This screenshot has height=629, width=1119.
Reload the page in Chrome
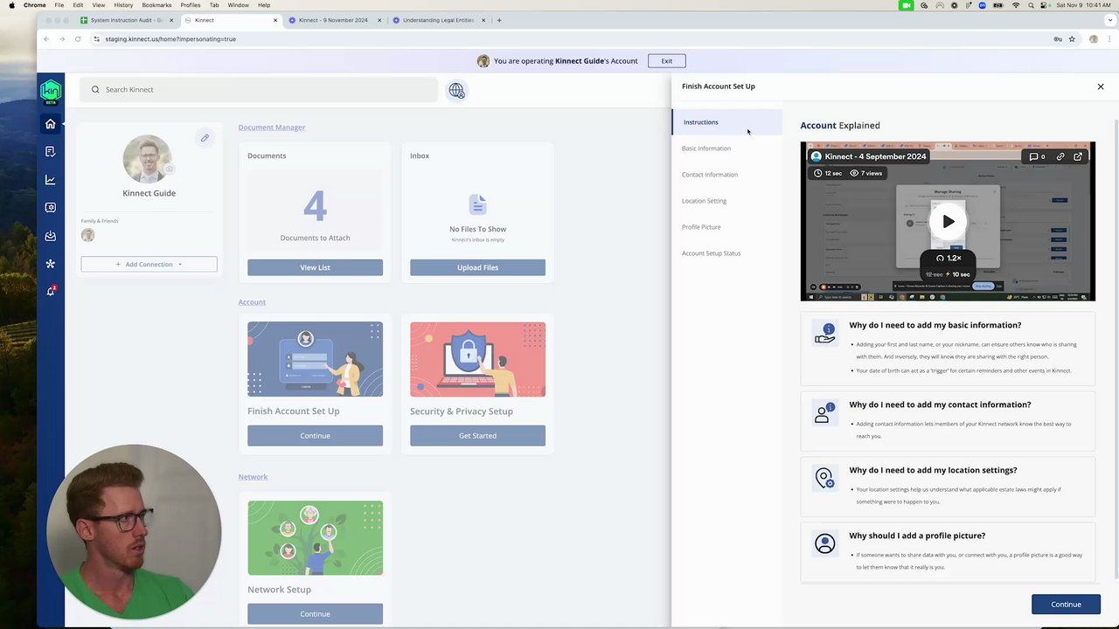point(78,39)
